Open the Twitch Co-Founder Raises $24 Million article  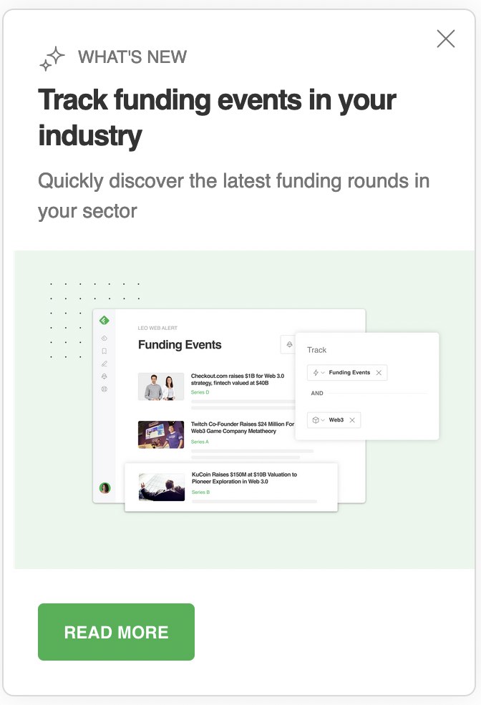click(242, 428)
